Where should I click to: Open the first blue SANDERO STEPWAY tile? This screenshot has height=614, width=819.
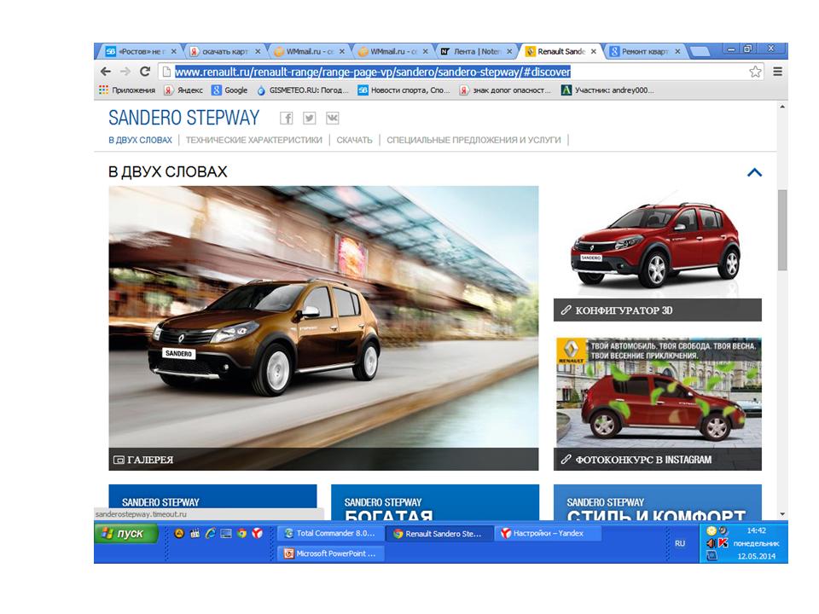(x=212, y=496)
